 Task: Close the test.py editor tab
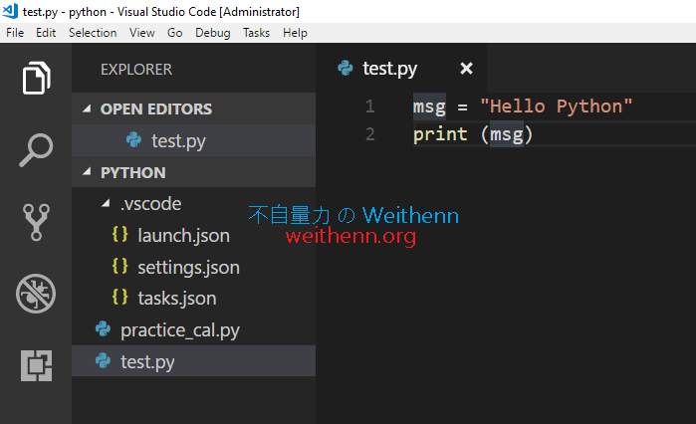466,69
